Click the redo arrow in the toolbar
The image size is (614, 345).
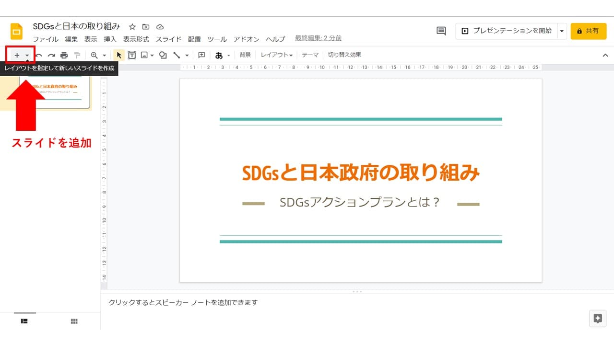point(51,55)
